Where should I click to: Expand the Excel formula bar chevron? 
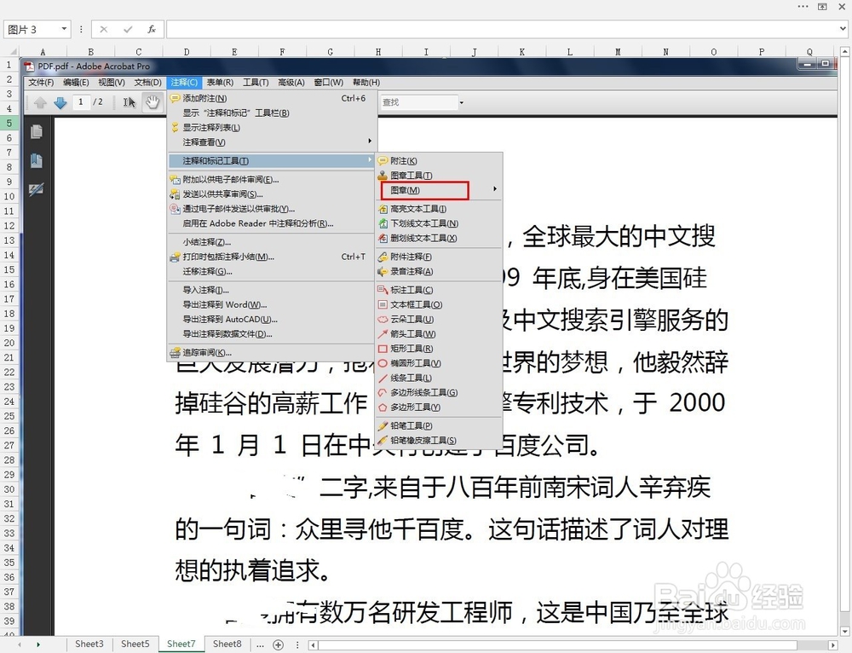pyautogui.click(x=843, y=29)
